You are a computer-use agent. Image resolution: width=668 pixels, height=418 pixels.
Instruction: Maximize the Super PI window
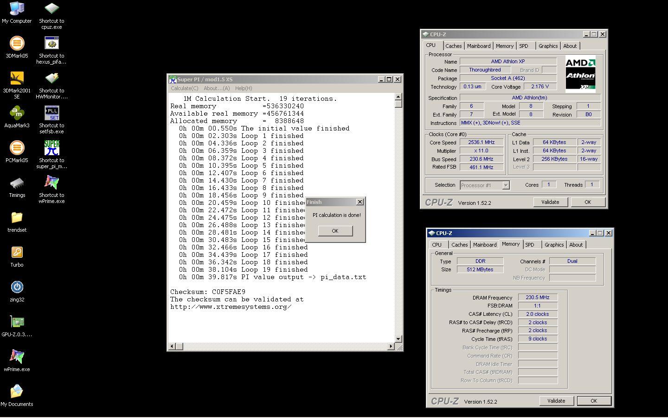point(389,79)
